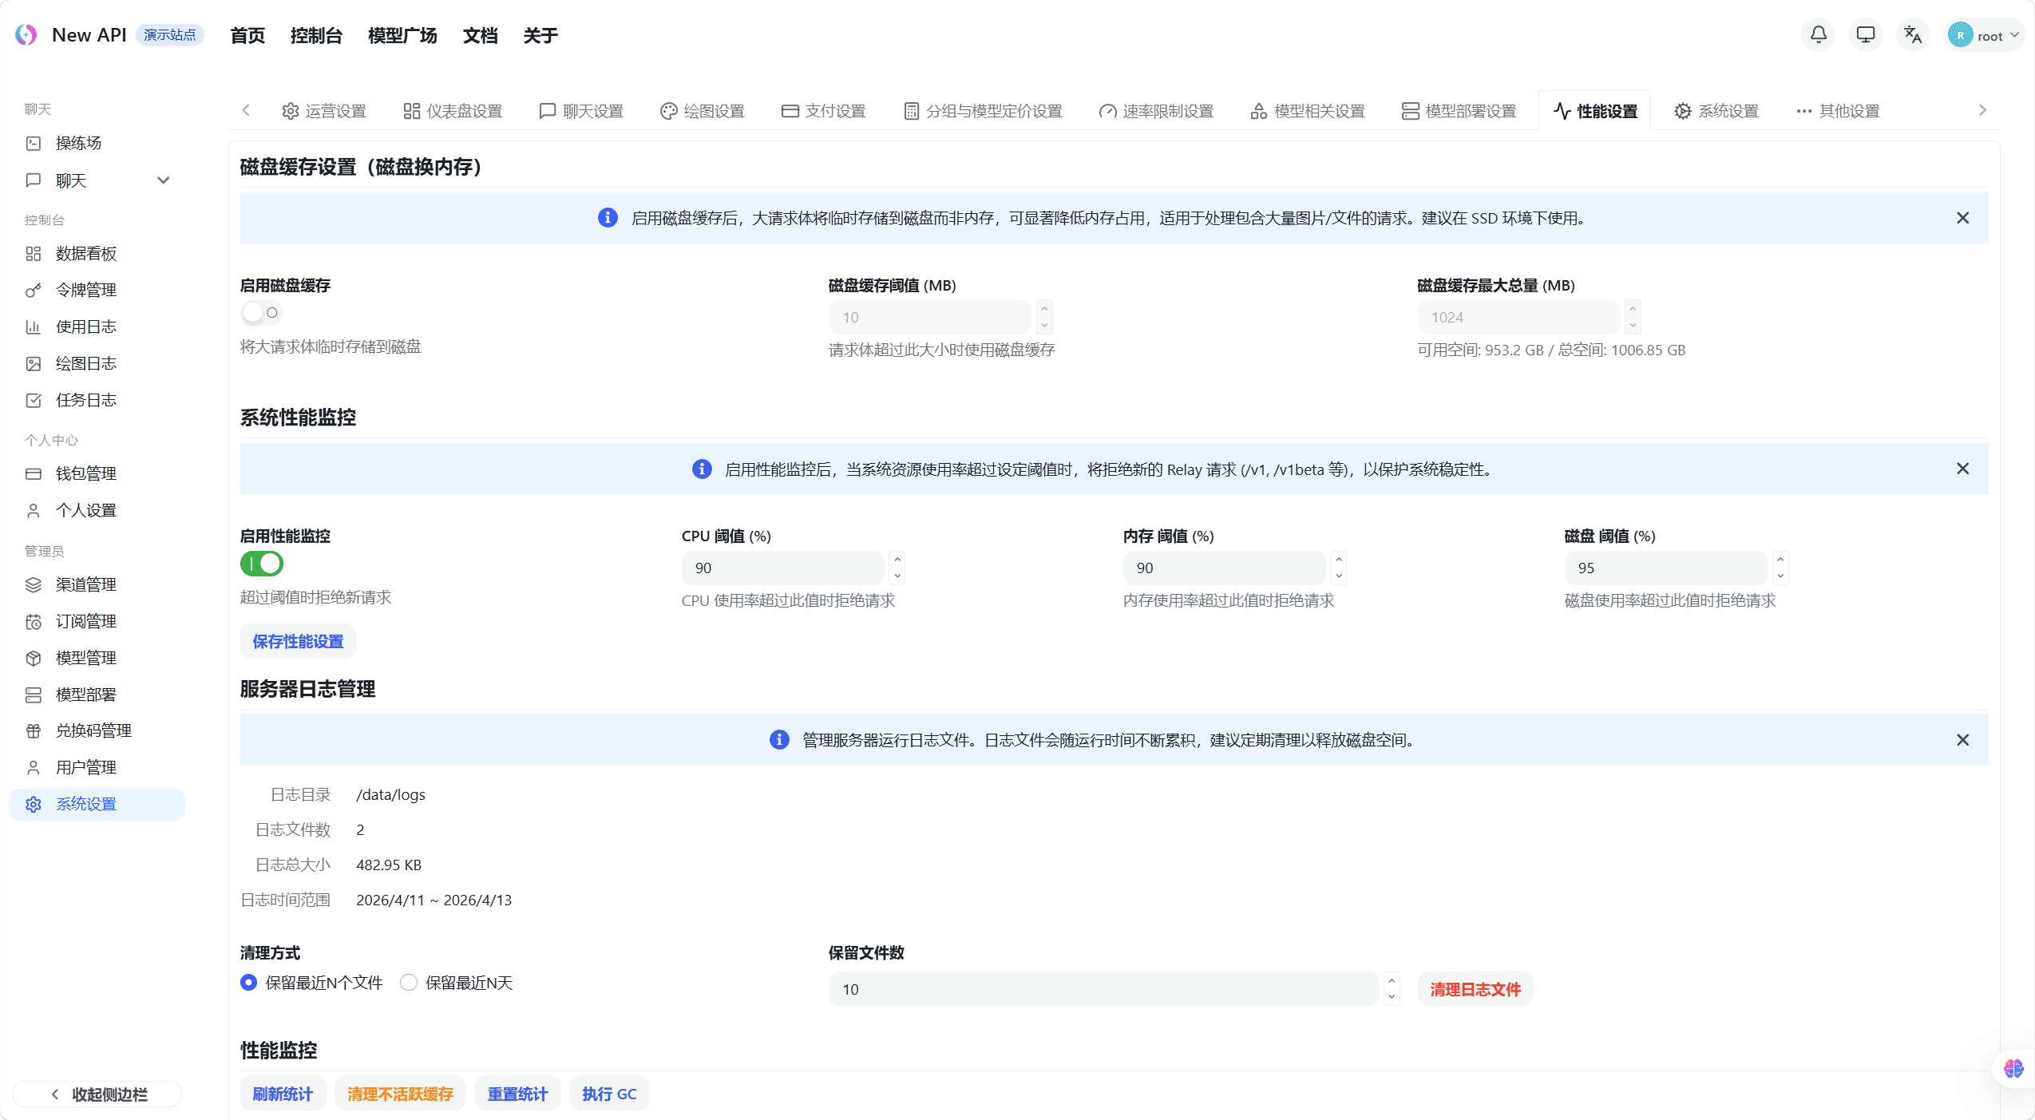The image size is (2035, 1120).
Task: Click 清理日志文件 to clean logs
Action: 1474,988
